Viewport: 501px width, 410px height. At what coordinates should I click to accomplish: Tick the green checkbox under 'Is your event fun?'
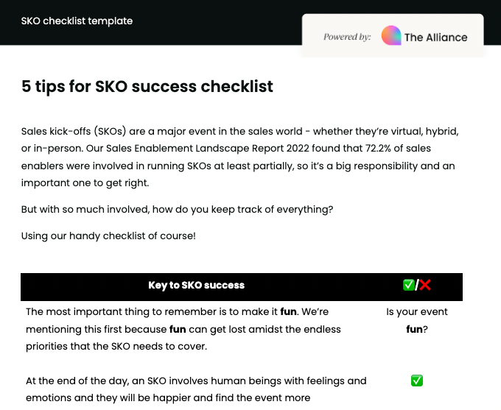[x=416, y=381]
